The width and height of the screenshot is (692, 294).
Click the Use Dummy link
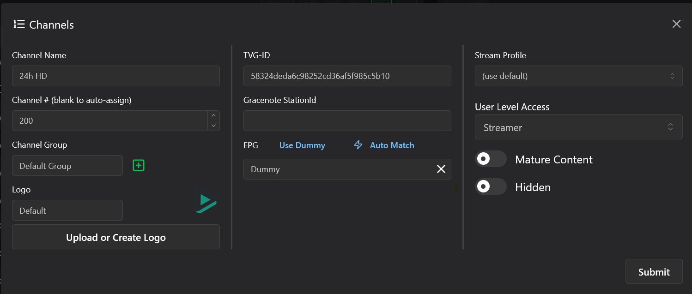[x=302, y=145]
